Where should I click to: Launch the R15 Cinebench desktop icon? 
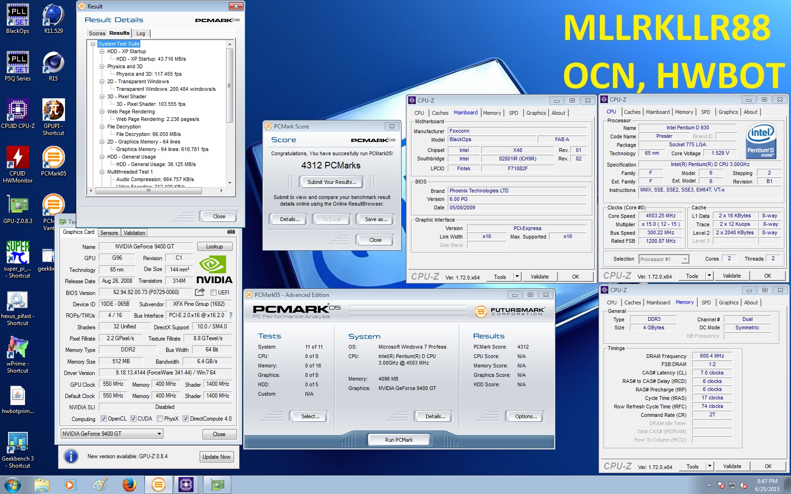coord(53,66)
